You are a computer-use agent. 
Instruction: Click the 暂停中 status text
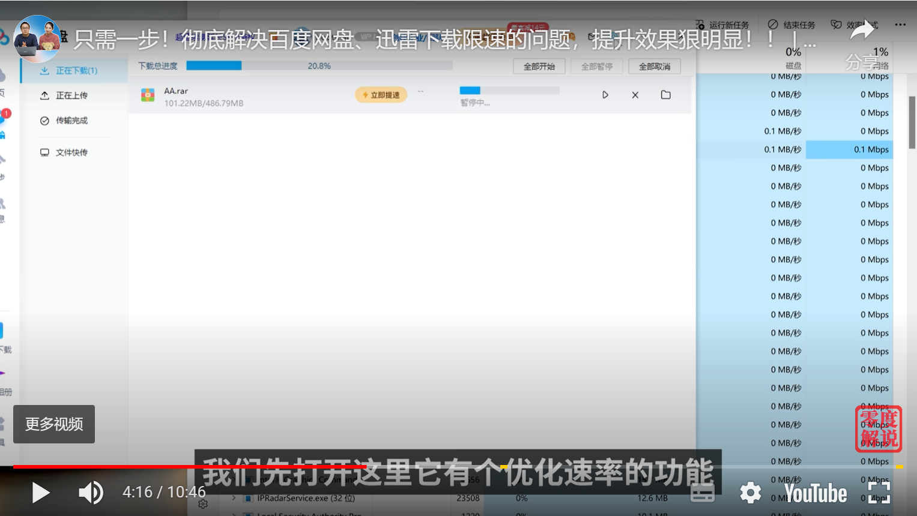coord(475,103)
